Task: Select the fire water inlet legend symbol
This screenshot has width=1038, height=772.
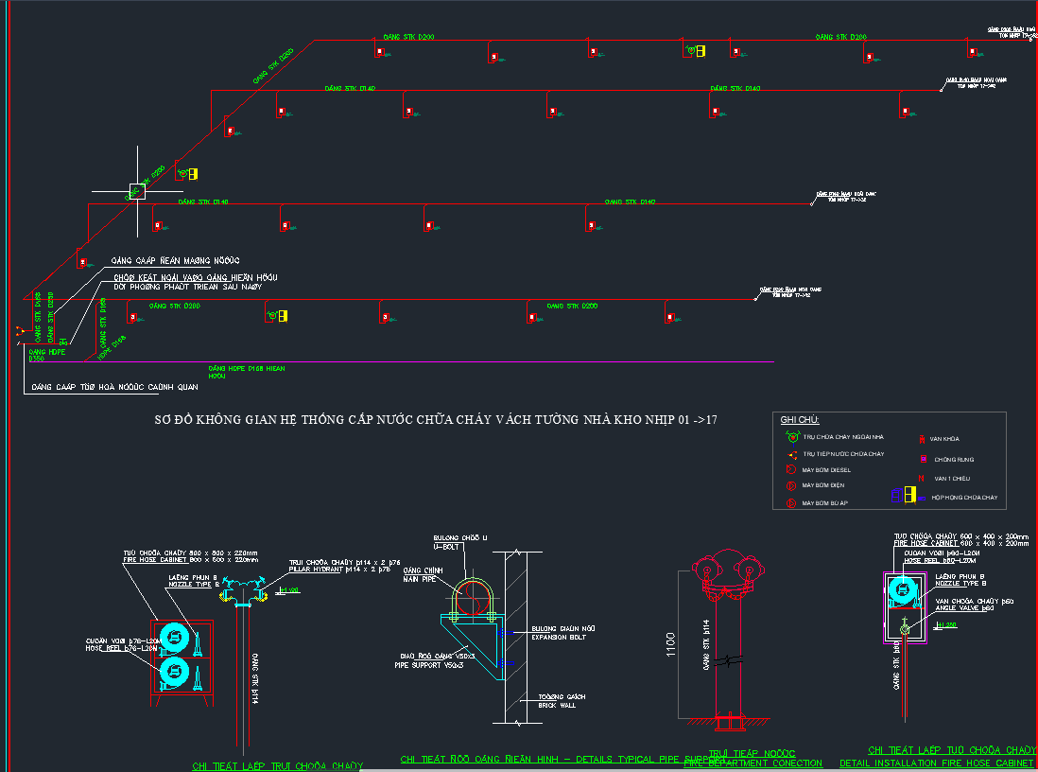Action: point(791,454)
